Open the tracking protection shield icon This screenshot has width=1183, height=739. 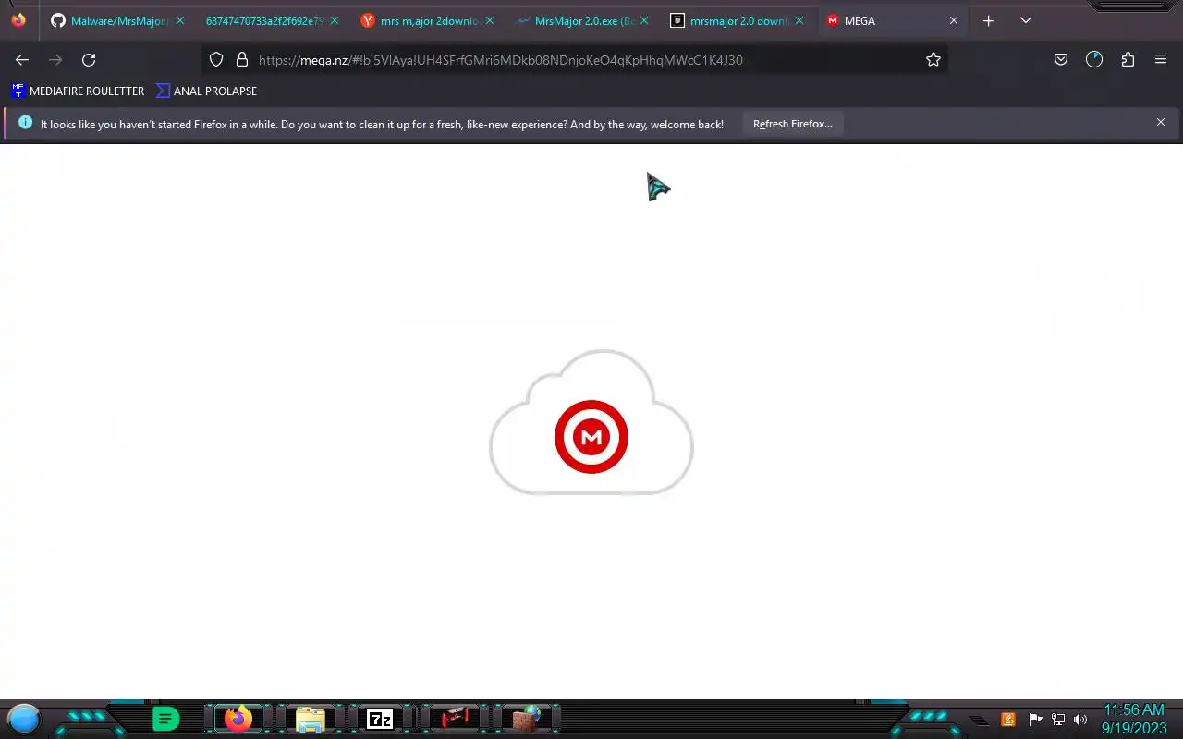point(216,59)
